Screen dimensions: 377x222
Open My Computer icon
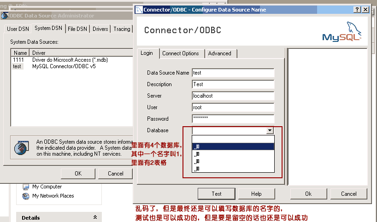(26, 187)
